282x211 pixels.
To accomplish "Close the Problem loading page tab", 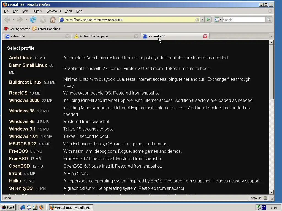I will (136, 36).
